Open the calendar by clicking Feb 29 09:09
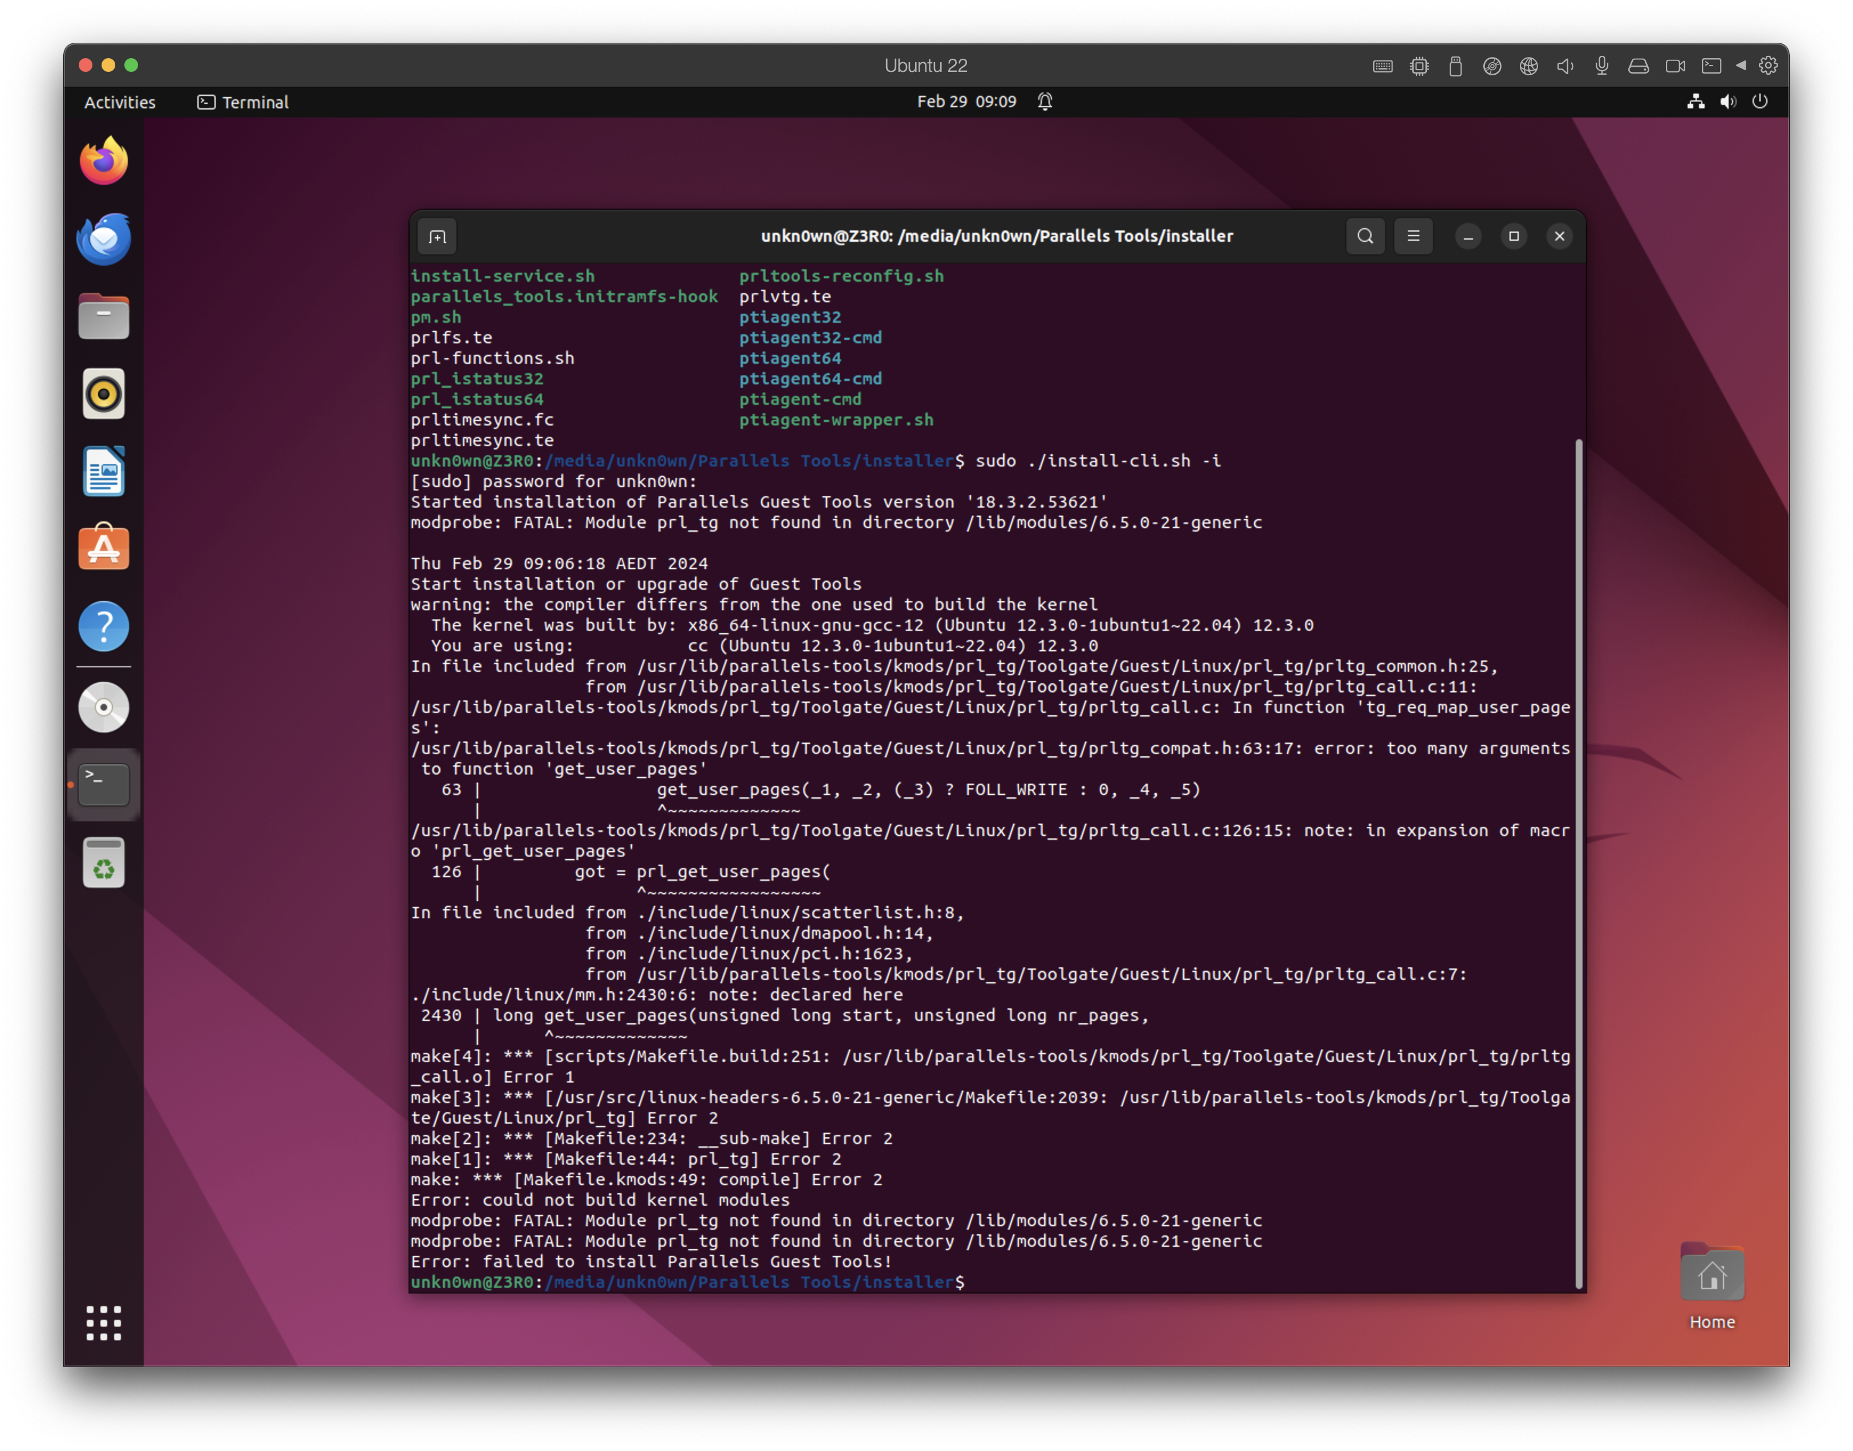1853x1451 pixels. coord(969,101)
